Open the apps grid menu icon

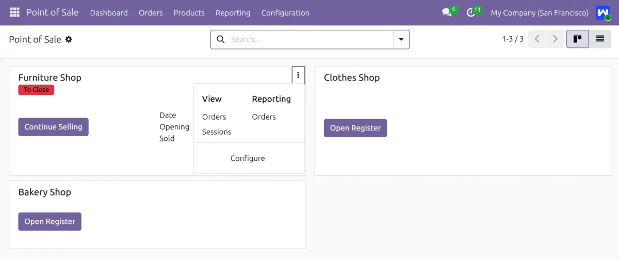click(14, 12)
